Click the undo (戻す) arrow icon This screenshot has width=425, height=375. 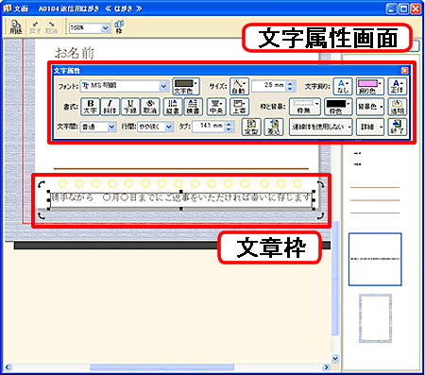click(35, 27)
